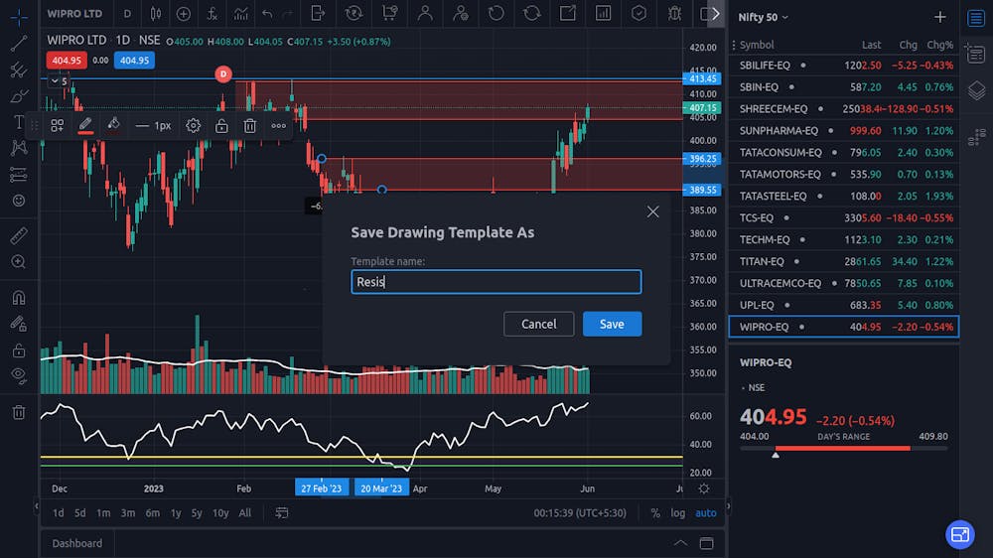Save the drawing template
The height and width of the screenshot is (558, 993).
point(612,324)
